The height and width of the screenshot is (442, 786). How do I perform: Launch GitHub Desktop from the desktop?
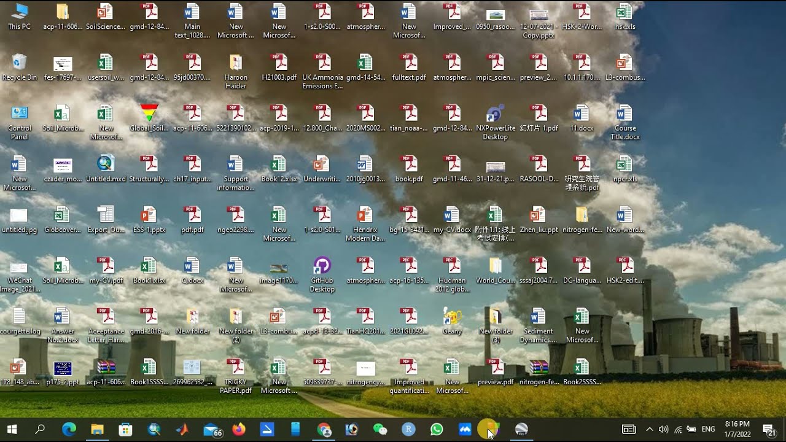(322, 274)
